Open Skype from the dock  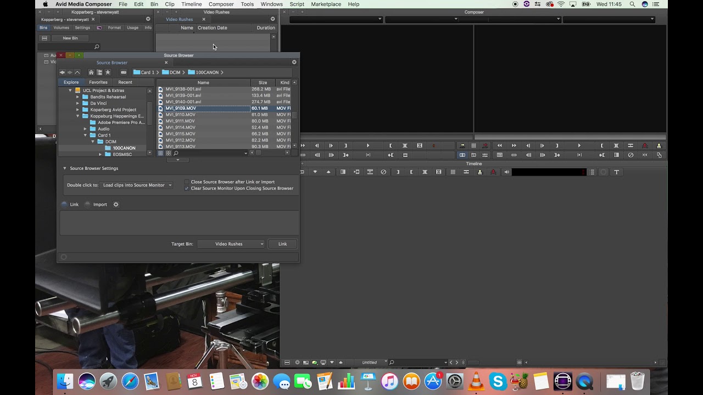(x=498, y=381)
